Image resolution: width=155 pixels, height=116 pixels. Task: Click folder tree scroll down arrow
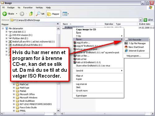[x=58, y=110]
